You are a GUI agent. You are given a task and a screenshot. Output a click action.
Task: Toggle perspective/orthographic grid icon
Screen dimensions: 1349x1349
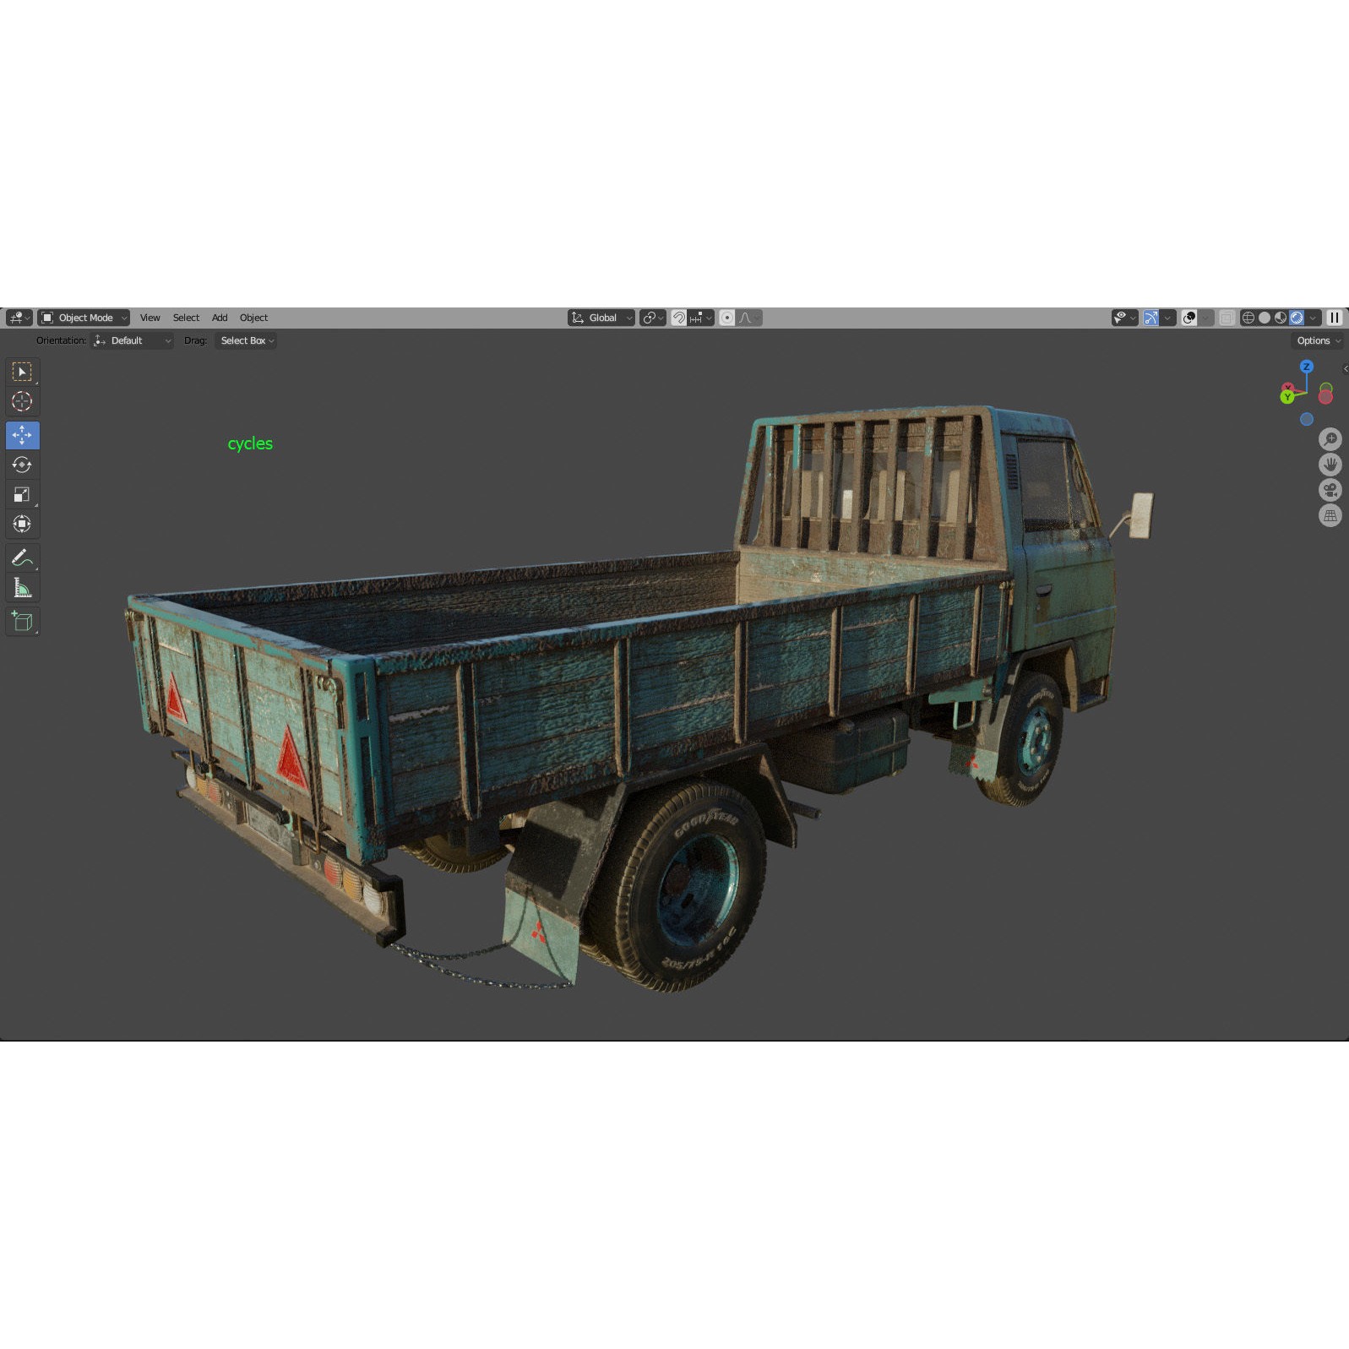tap(1330, 515)
